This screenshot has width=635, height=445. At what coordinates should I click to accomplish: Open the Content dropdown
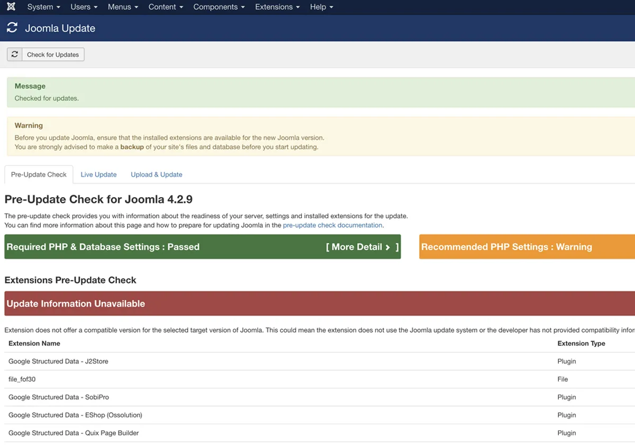165,7
